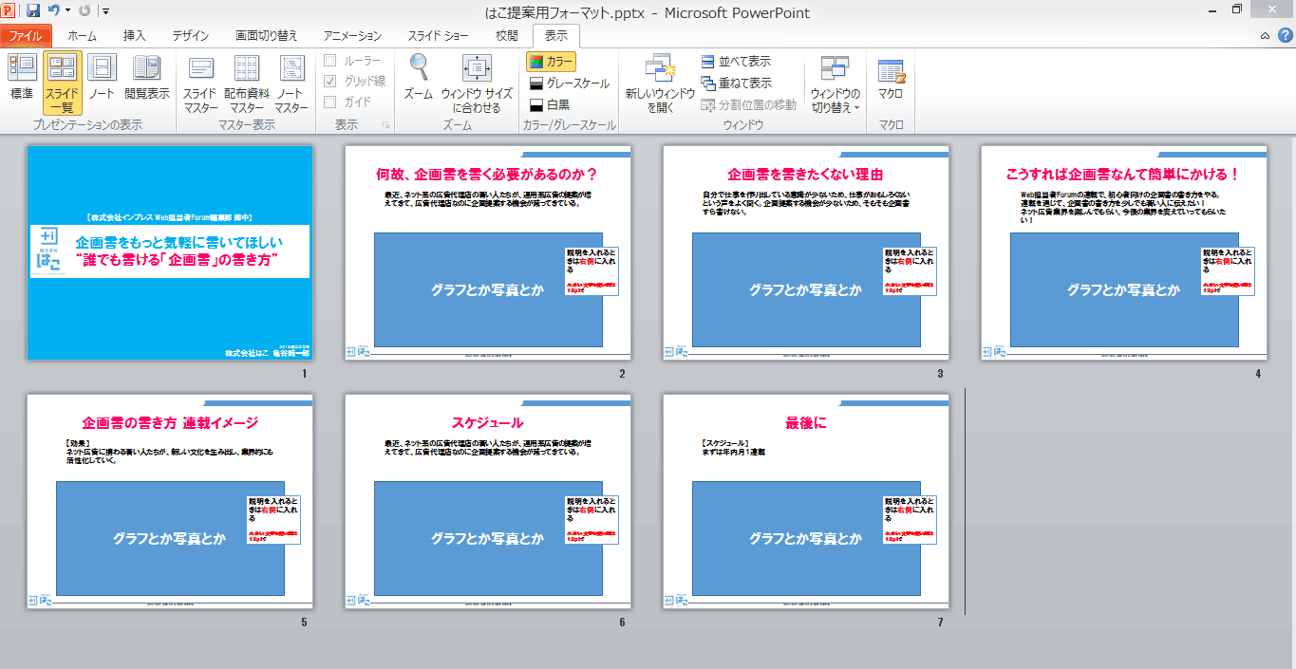Enable the グリッド線 checkbox
The width and height of the screenshot is (1296, 669).
330,82
